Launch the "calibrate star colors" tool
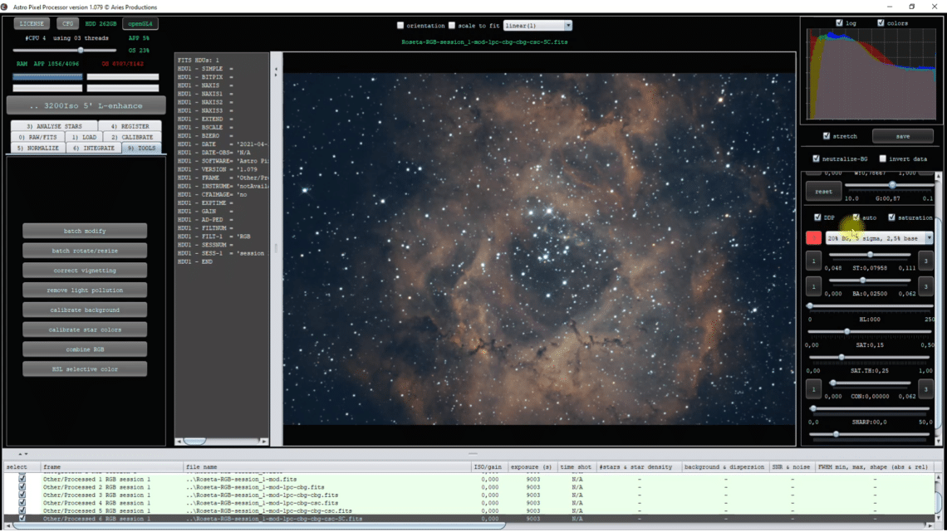The height and width of the screenshot is (532, 947). tap(84, 329)
